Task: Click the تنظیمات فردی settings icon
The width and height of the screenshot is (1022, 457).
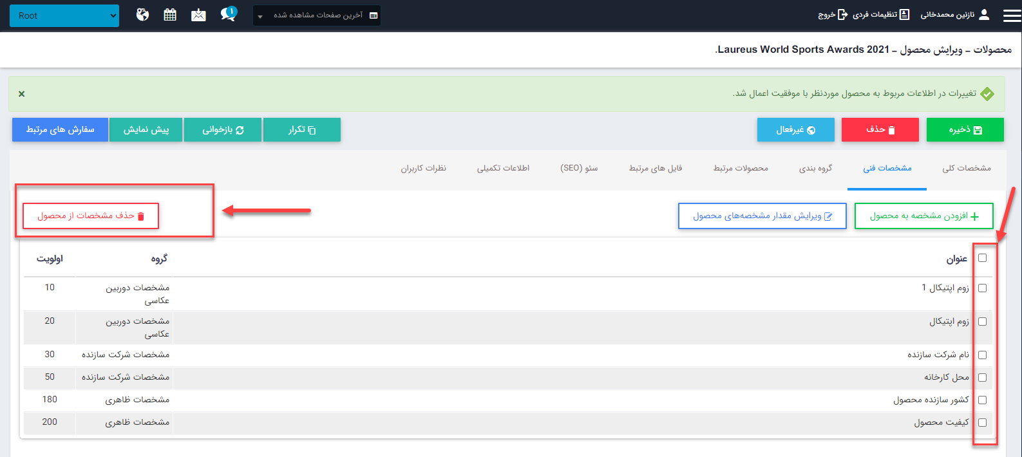Action: (x=904, y=15)
